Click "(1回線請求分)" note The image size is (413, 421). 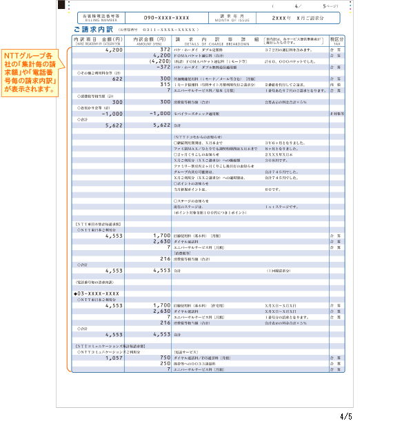tap(279, 271)
